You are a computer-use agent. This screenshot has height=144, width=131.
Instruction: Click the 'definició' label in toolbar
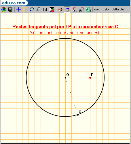118,10
